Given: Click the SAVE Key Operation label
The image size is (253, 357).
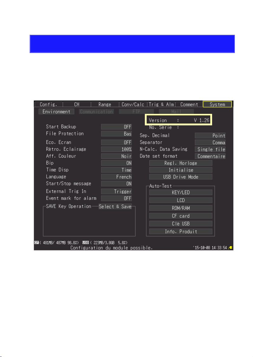Looking at the screenshot, I should coord(68,206).
